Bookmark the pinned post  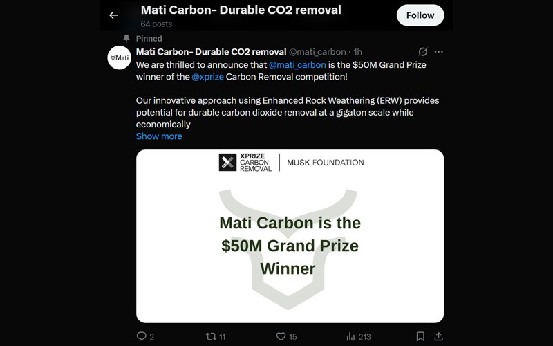pos(420,336)
